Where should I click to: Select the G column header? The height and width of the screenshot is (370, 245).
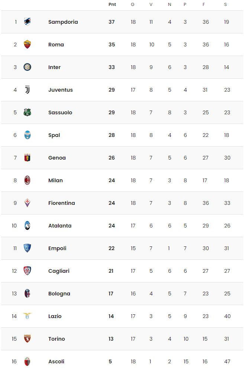133,4
